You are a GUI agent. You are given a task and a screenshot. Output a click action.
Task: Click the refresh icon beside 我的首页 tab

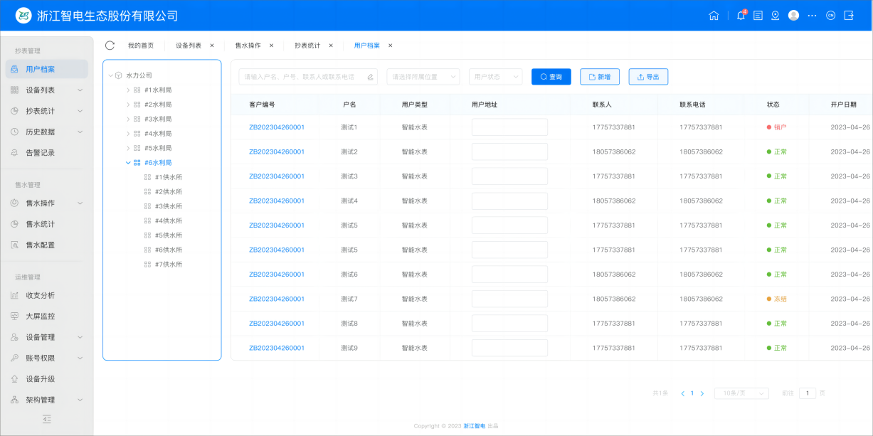pos(110,46)
